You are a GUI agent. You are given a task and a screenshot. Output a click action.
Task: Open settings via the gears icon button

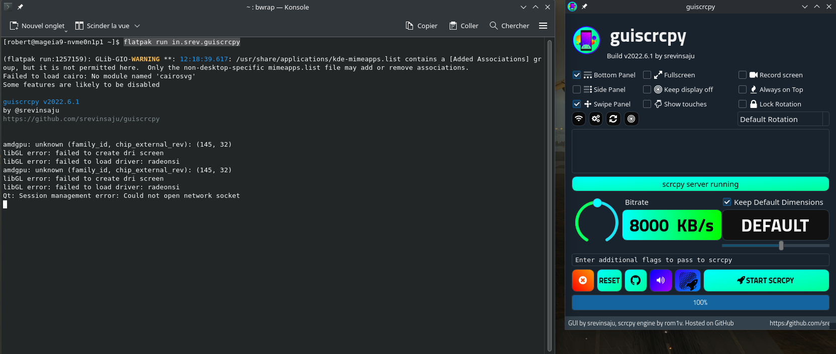[596, 119]
